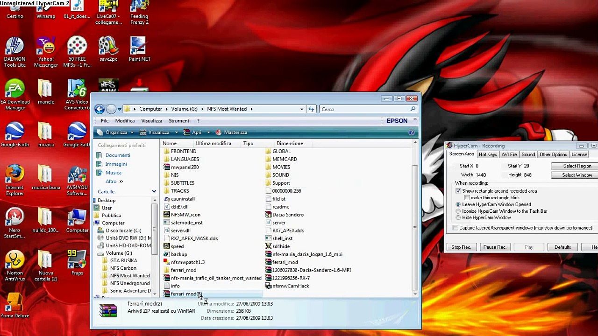This screenshot has width=598, height=336.
Task: Click the Pause Rec. button
Action: (x=495, y=247)
